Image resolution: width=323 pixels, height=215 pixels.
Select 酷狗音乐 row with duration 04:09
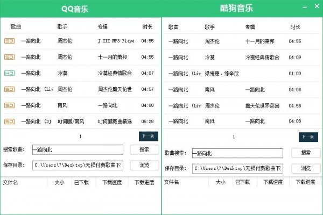[x=242, y=57]
